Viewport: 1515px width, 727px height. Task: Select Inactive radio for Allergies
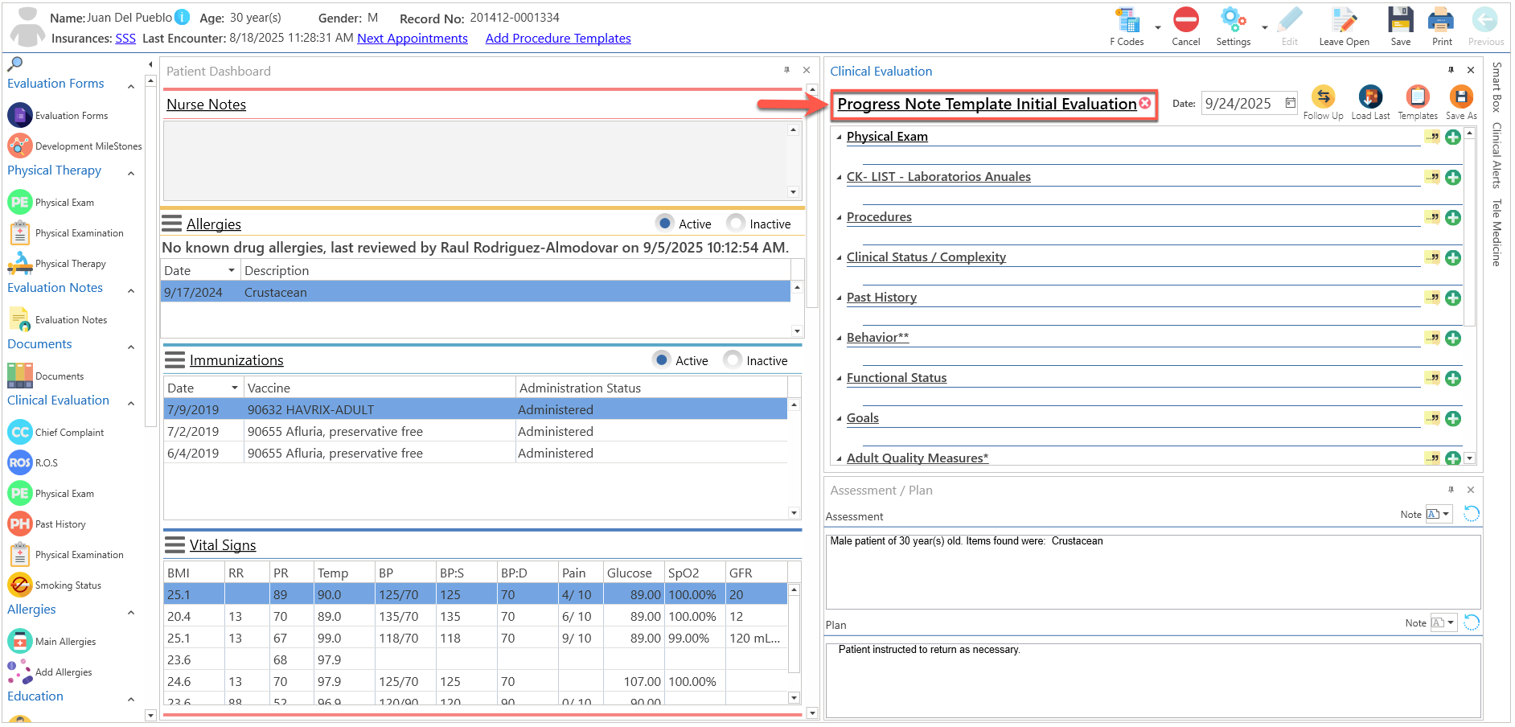735,223
